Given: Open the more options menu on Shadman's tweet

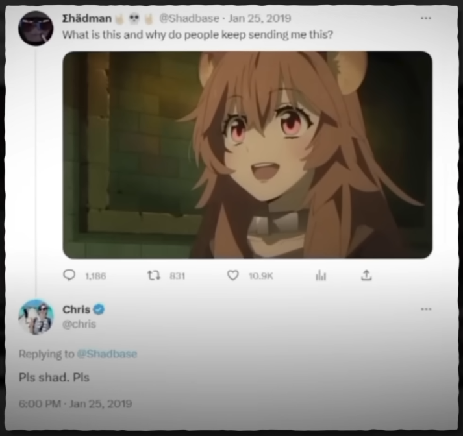Looking at the screenshot, I should 426,18.
